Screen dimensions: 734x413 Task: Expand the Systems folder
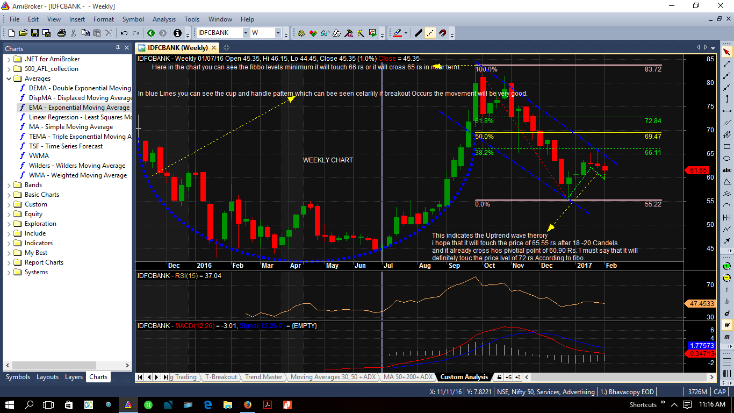coord(9,272)
